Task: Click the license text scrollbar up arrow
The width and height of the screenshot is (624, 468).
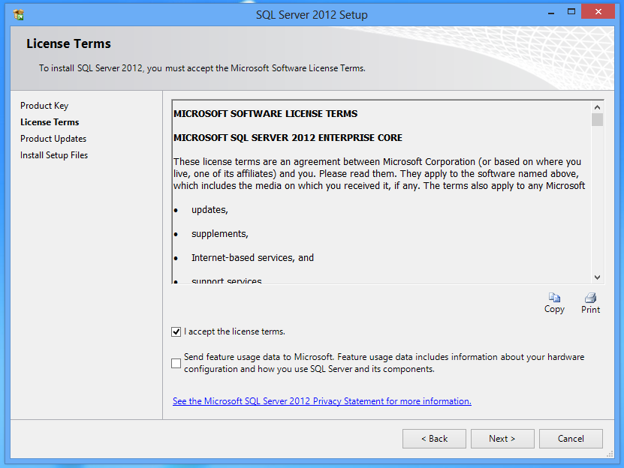Action: pos(597,107)
